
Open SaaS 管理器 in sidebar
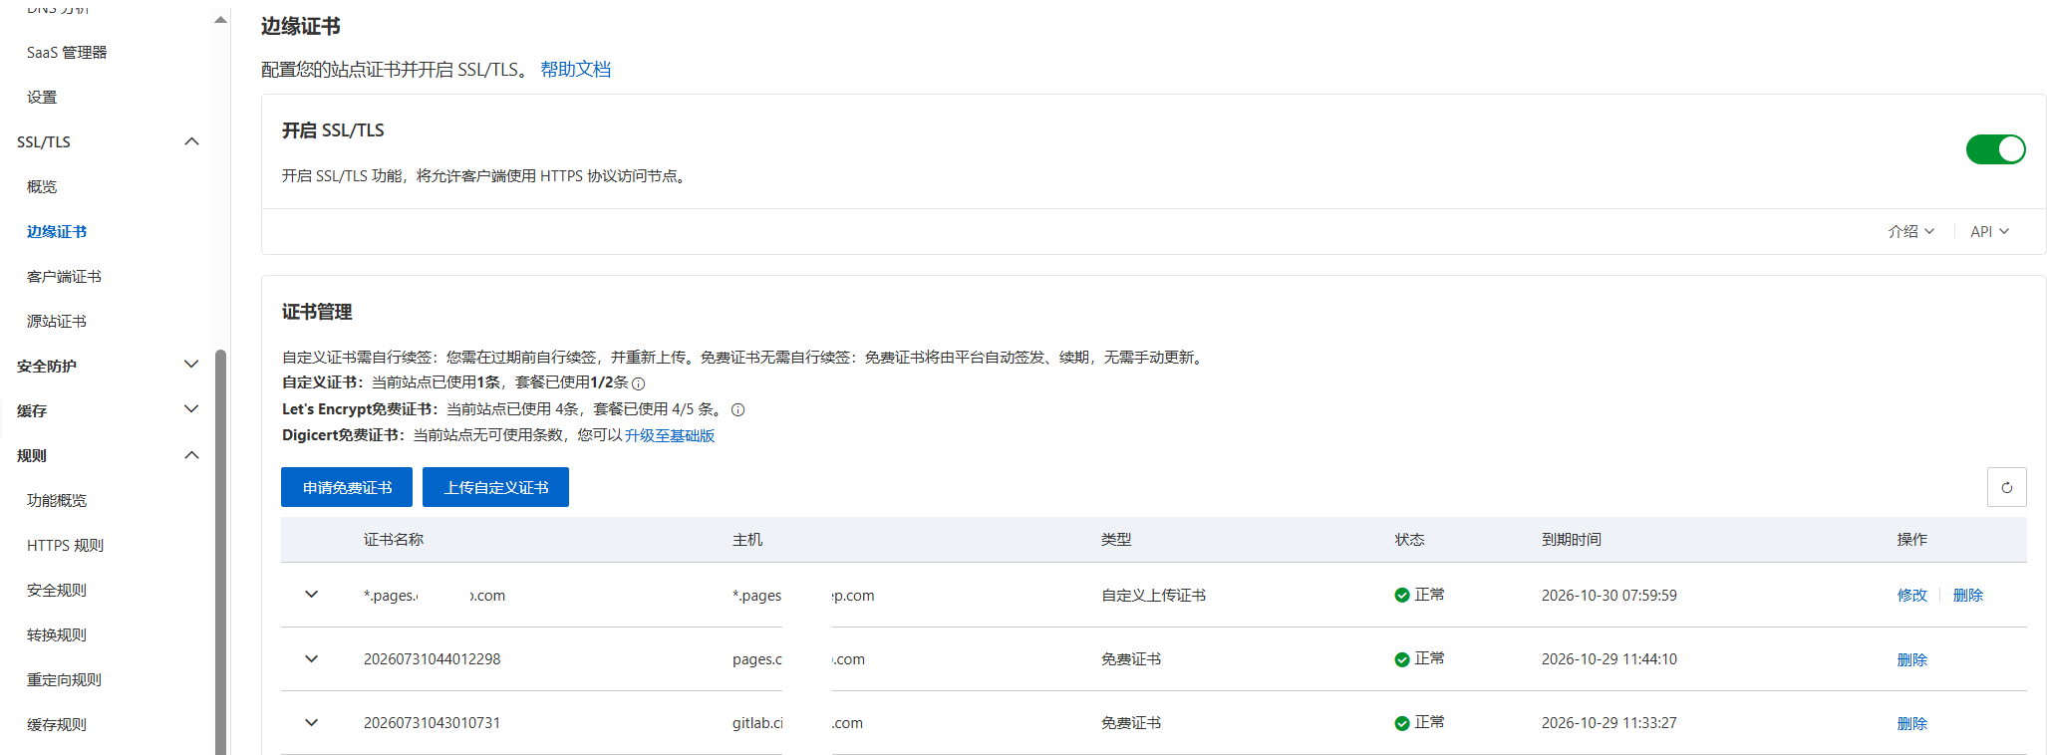(67, 52)
